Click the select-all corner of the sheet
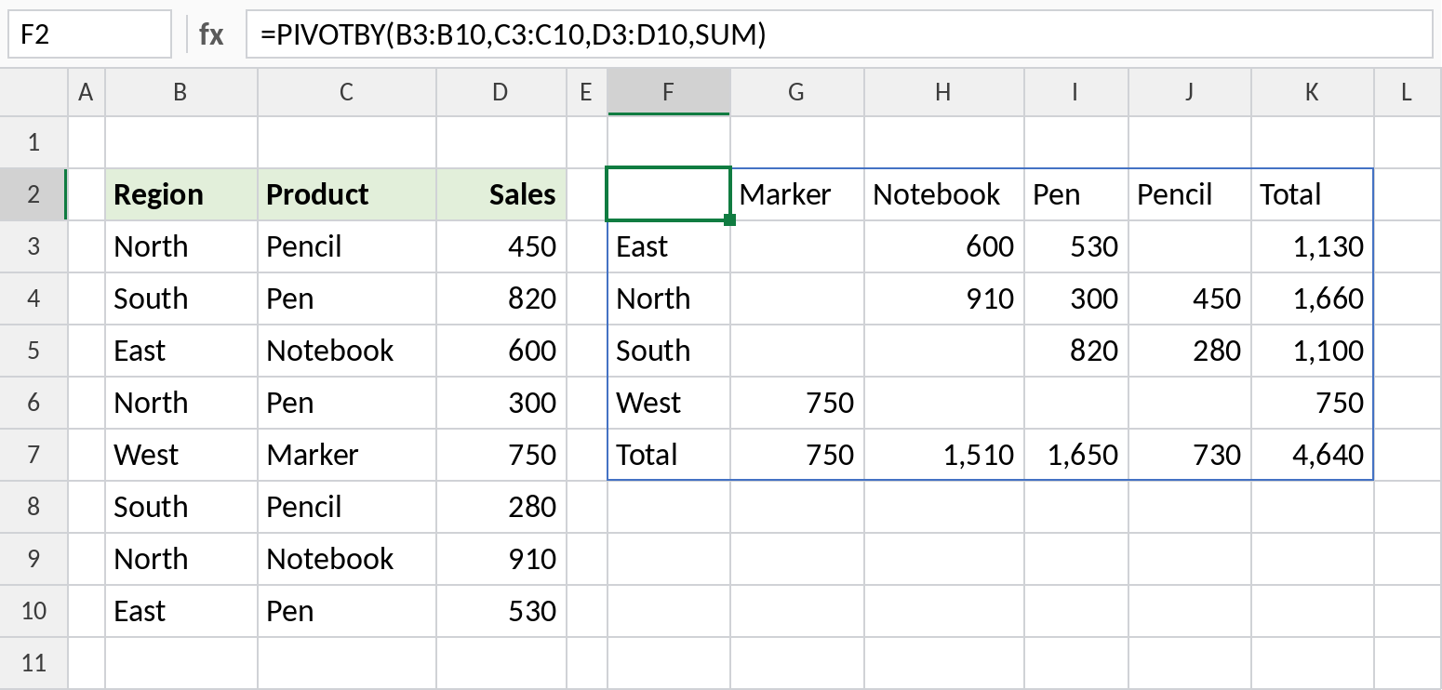This screenshot has height=690, width=1442. [x=34, y=92]
